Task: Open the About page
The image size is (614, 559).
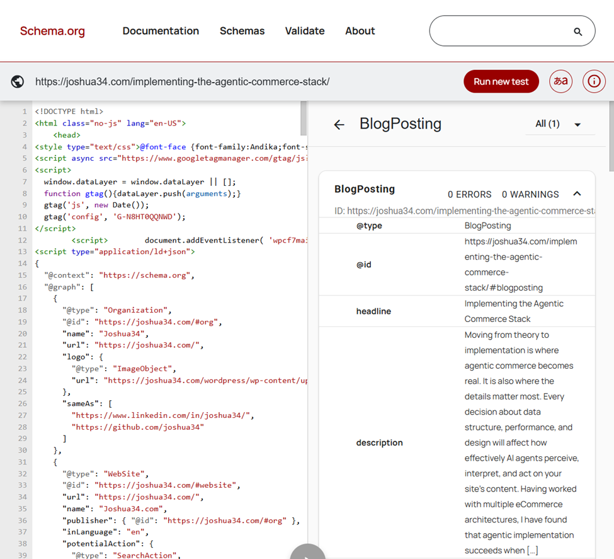Action: click(360, 31)
